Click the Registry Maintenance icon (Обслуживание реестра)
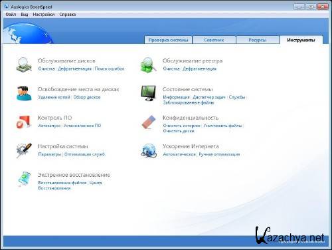 (148, 64)
